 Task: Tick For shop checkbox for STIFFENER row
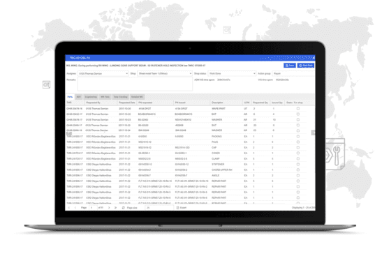pos(298,165)
